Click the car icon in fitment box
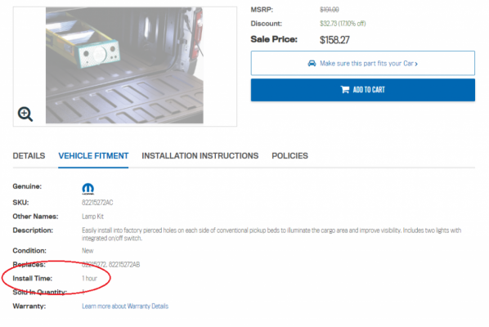489x327 pixels. click(312, 63)
